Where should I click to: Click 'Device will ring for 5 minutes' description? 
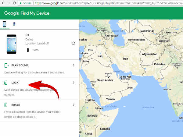(34, 72)
